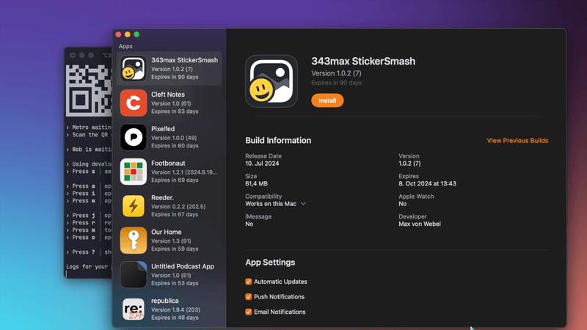Click the republica name in the app list
Viewport: 587px width, 330px height.
click(164, 301)
